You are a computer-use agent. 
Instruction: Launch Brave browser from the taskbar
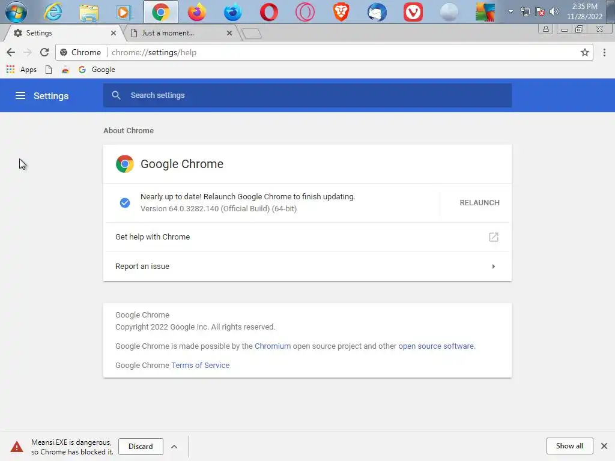click(341, 12)
